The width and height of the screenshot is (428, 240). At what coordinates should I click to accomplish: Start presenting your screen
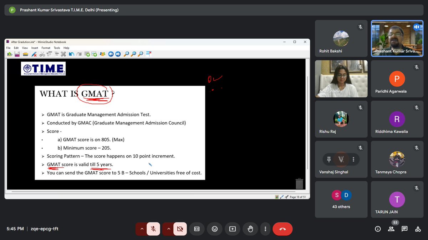click(x=233, y=229)
